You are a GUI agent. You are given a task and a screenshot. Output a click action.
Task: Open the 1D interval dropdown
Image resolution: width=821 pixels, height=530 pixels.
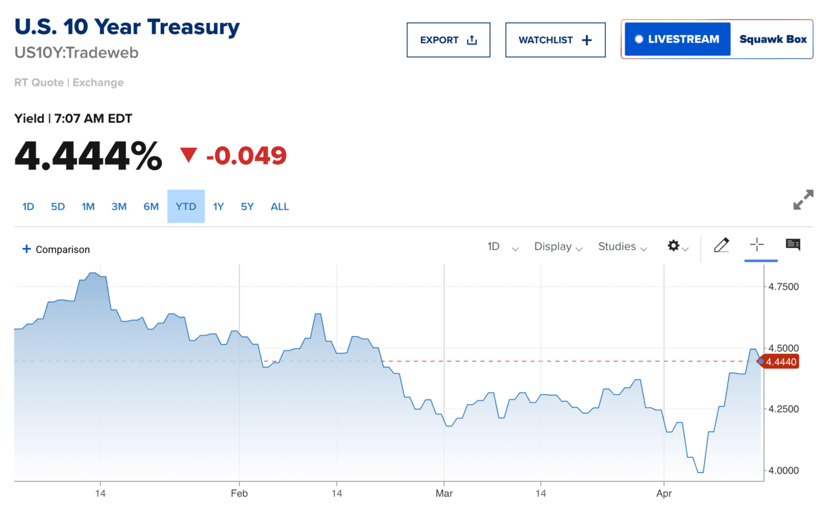coord(503,247)
